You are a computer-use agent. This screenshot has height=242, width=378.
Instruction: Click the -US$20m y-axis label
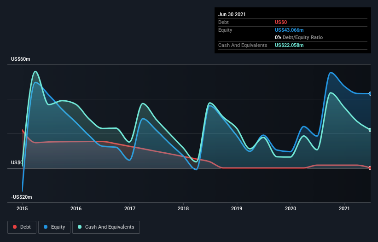22,197
